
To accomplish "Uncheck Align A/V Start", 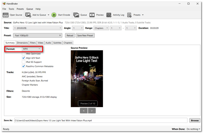I will (x=23, y=58).
